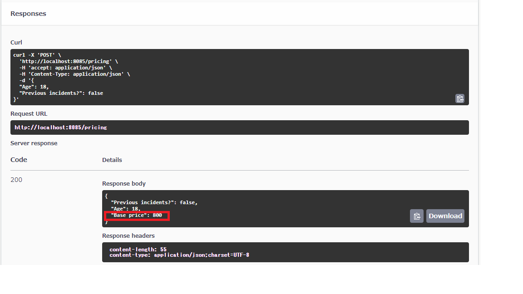Click the content-length: 55 header
This screenshot has height=294, width=523.
click(x=138, y=250)
